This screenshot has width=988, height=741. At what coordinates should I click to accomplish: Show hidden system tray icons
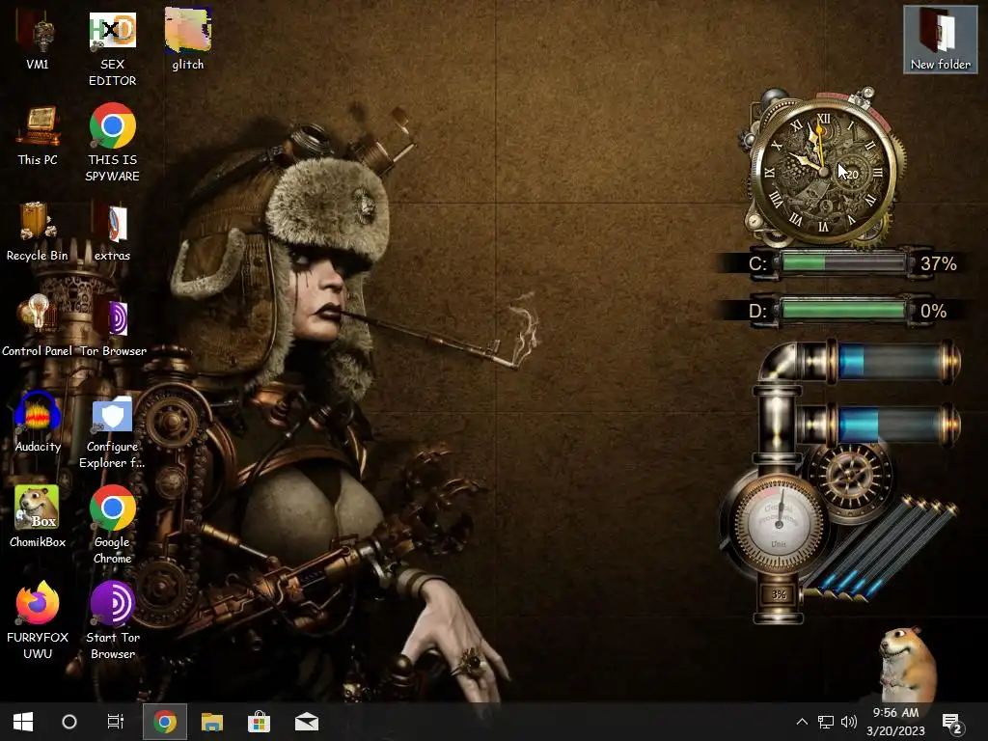[x=802, y=722]
